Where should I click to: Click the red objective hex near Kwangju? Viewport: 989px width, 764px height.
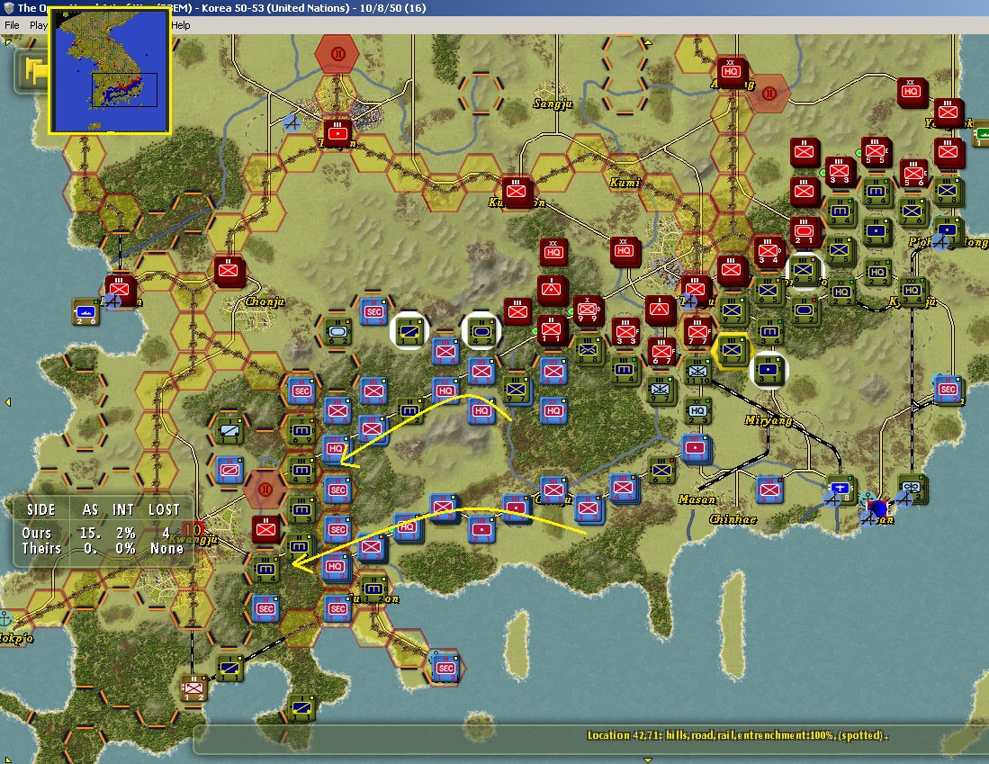click(x=265, y=489)
